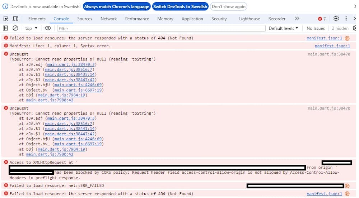The width and height of the screenshot is (359, 198).
Task: Clear the console with the ban icon
Action: click(x=15, y=28)
